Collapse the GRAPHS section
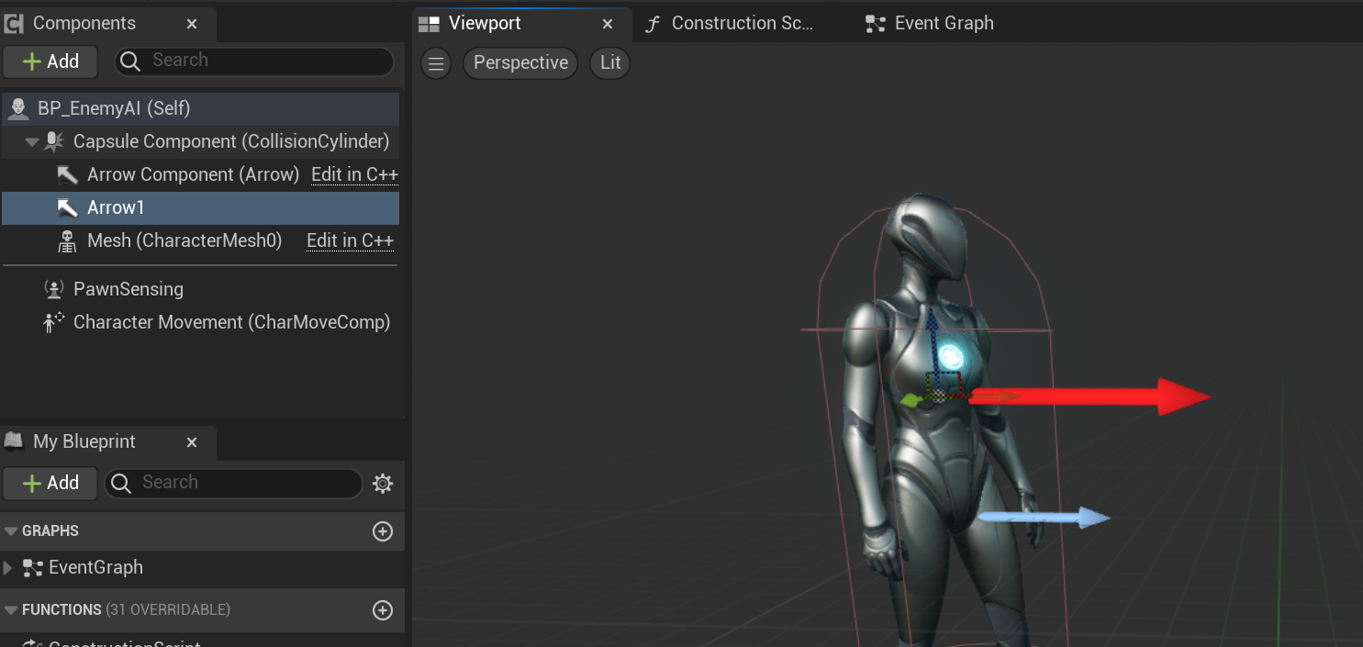This screenshot has height=647, width=1363. 11,531
